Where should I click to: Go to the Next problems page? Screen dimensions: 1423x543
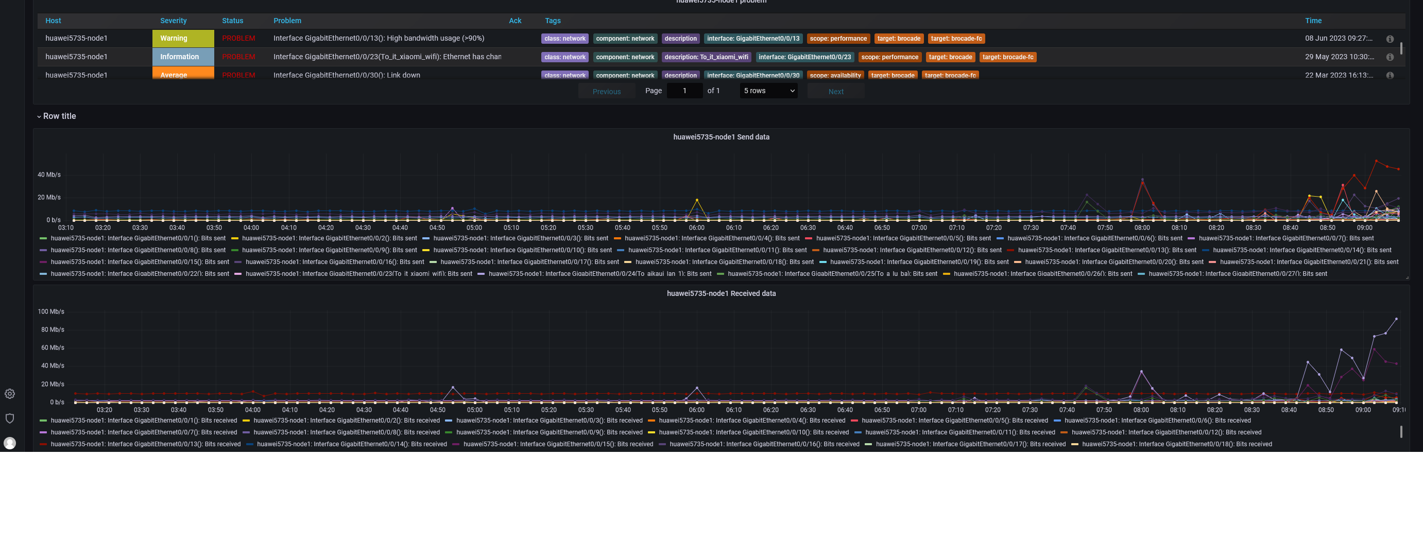[836, 91]
